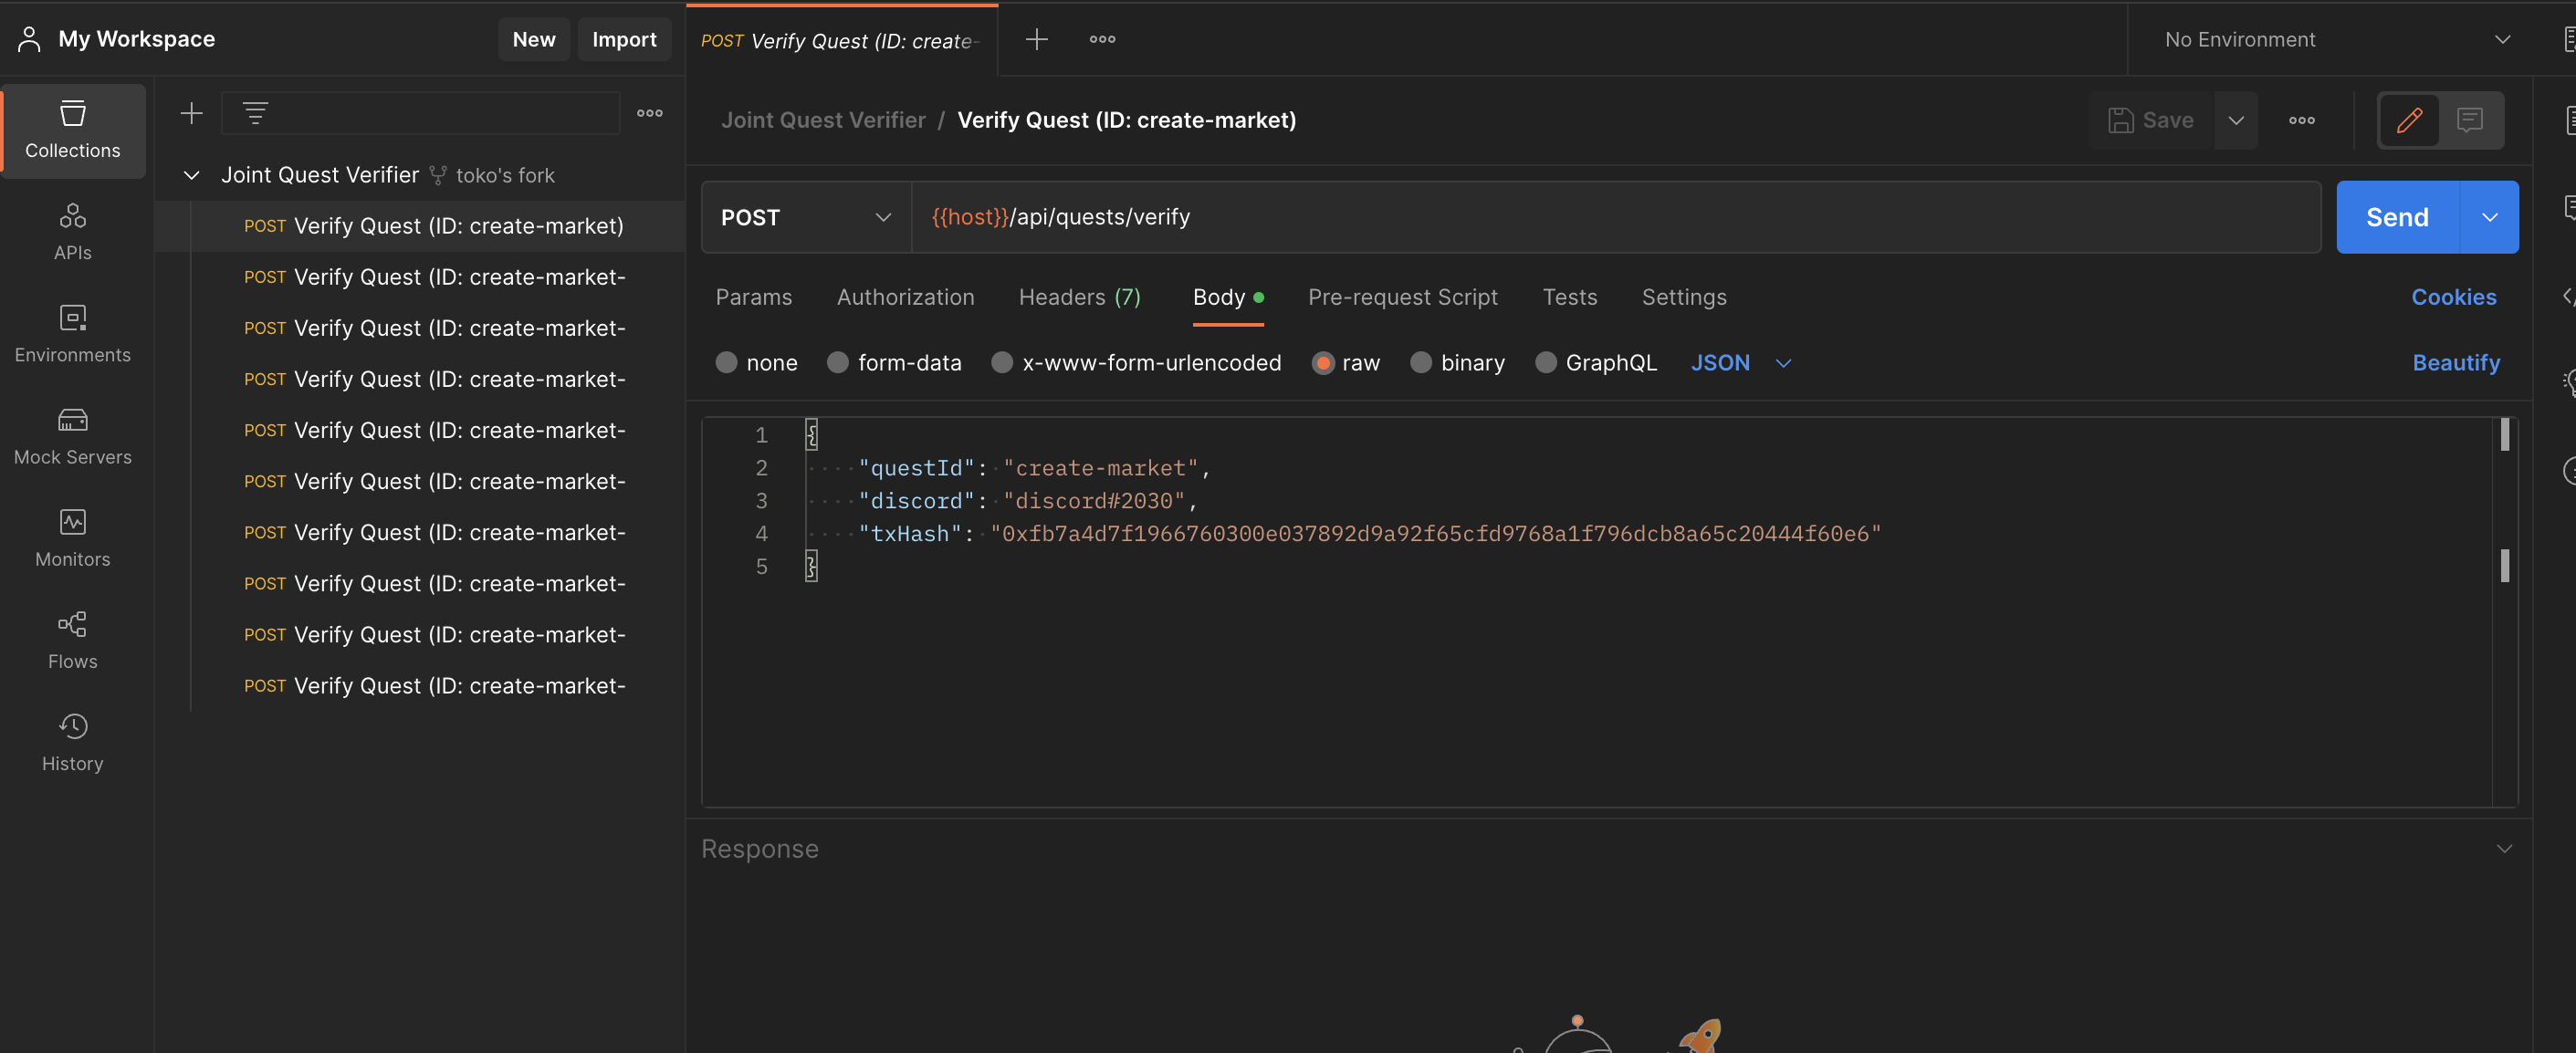Click the Beautify link
The image size is (2576, 1053).
click(x=2455, y=363)
